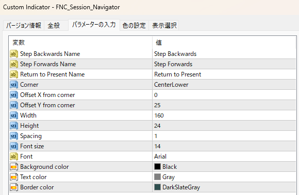Screen dimensions: 299x195
Task: Switch to the バージョン情報 tab
Action: [x=24, y=26]
